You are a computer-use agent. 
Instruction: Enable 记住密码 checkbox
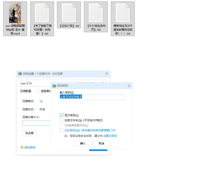(61, 130)
